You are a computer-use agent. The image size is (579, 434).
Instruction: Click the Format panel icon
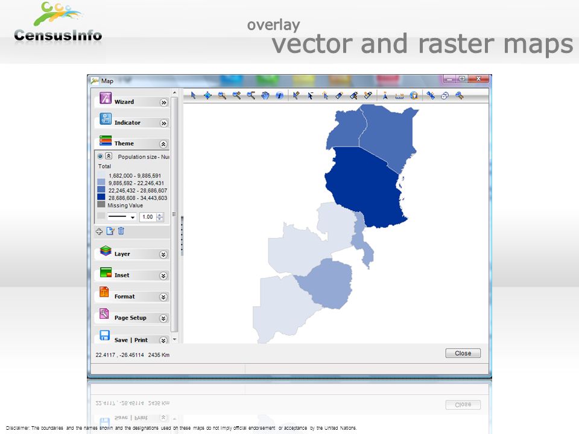(104, 292)
